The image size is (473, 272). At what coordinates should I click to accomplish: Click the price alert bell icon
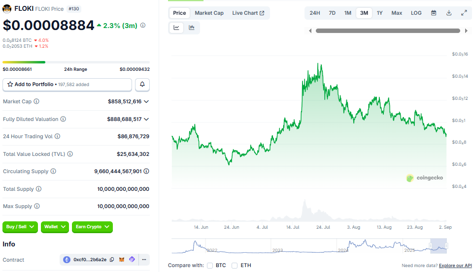click(x=142, y=84)
